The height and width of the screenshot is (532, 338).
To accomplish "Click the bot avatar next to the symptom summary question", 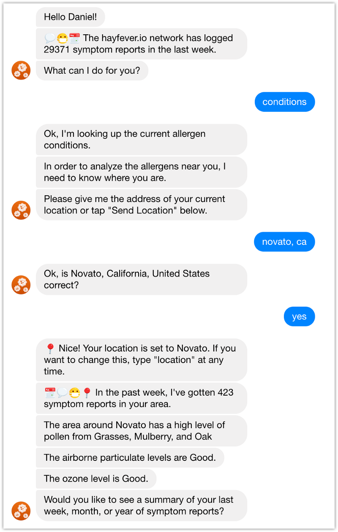I will [21, 511].
